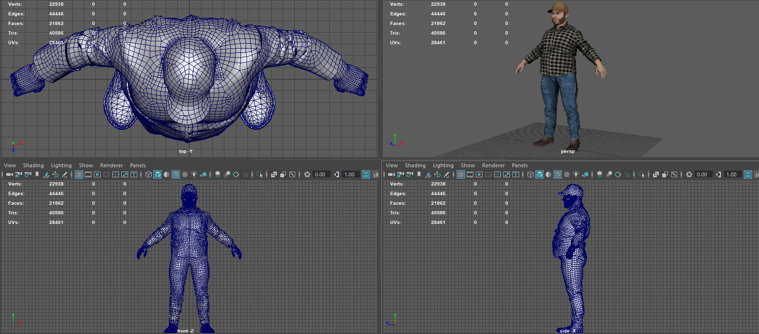Open Panels menu in side view panel
Screen dimensions: 759x334
pyautogui.click(x=520, y=165)
